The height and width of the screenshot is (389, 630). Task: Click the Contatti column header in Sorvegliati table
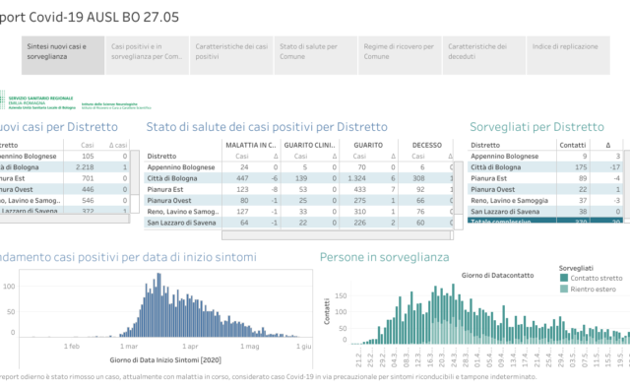tap(573, 145)
